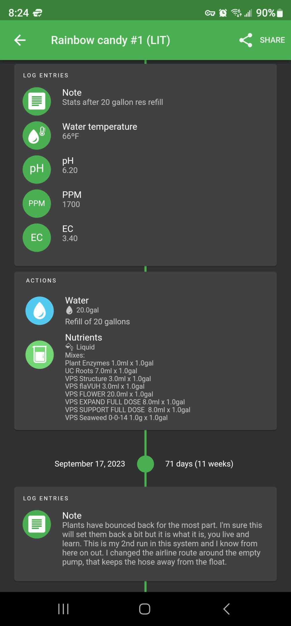This screenshot has width=291, height=626.
Task: Open the September 17, 2023 date label
Action: (x=90, y=464)
